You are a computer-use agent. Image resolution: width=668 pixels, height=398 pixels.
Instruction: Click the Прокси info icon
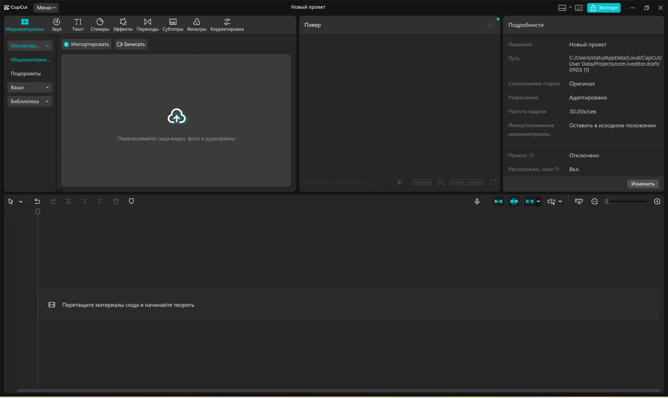(x=532, y=155)
